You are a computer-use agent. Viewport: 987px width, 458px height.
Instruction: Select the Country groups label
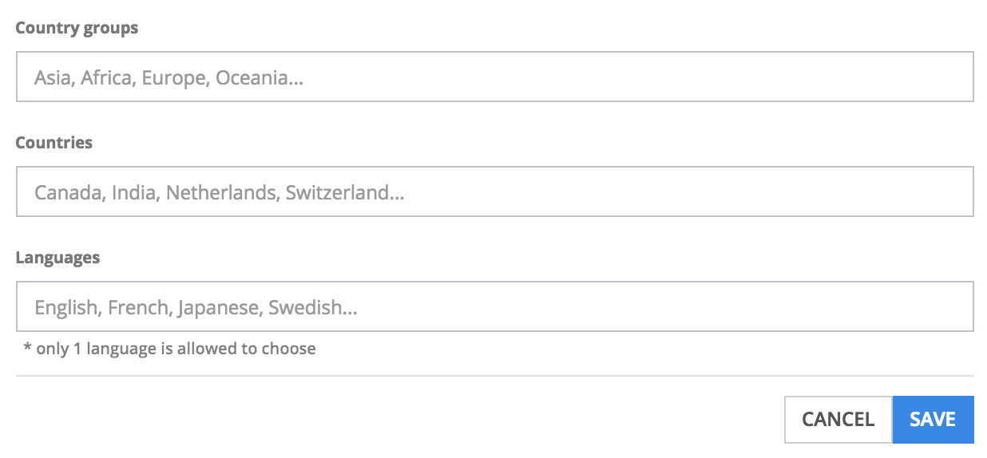pyautogui.click(x=77, y=28)
